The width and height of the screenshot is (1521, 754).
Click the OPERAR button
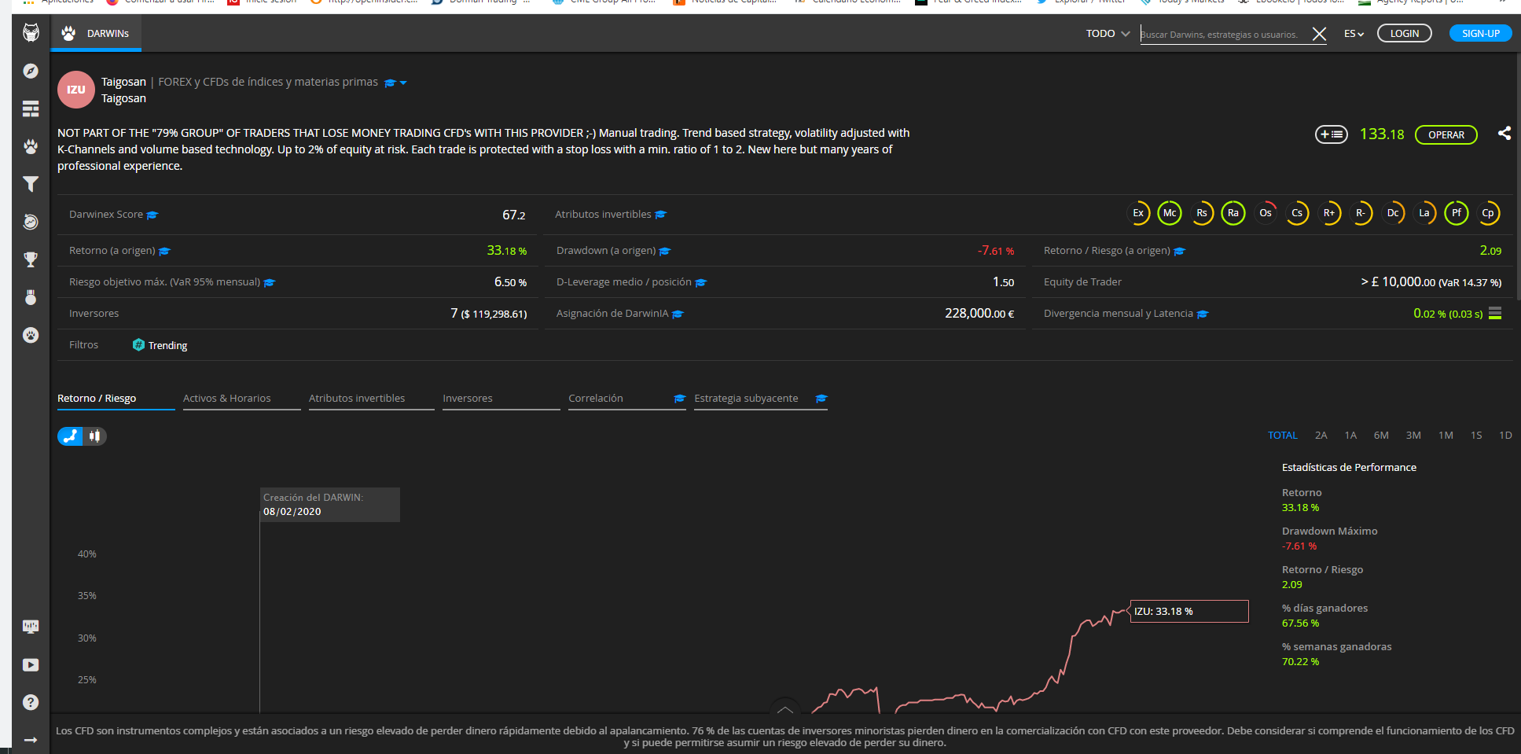(x=1446, y=134)
